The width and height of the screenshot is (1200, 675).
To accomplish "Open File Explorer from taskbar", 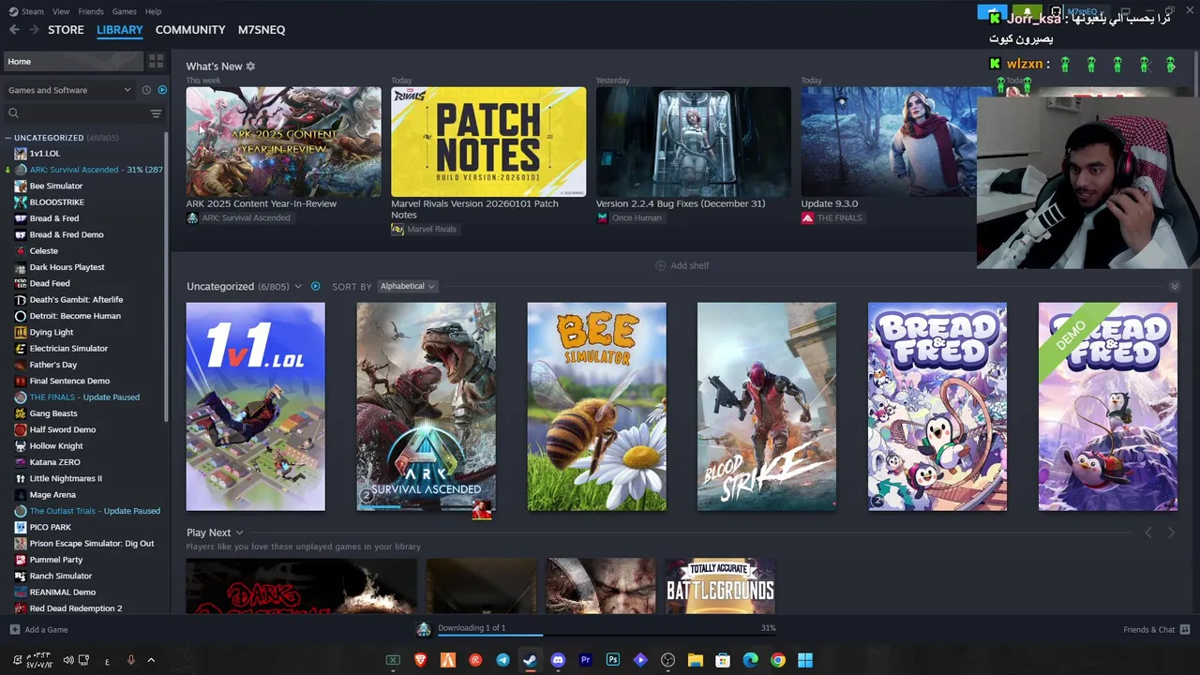I will click(x=696, y=660).
